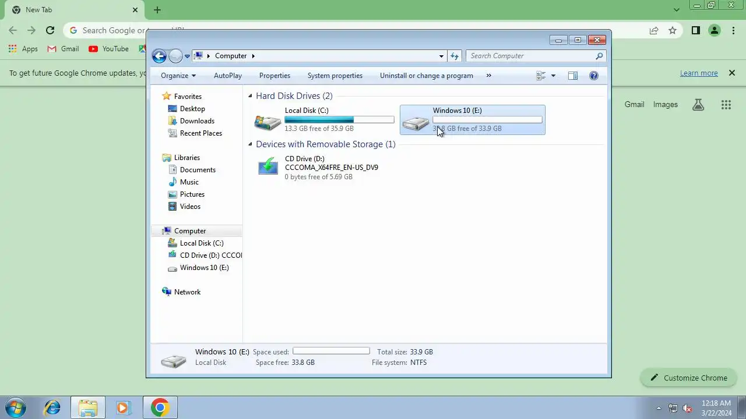Collapse Devices with Removable Storage group
This screenshot has height=419, width=746.
[x=250, y=144]
